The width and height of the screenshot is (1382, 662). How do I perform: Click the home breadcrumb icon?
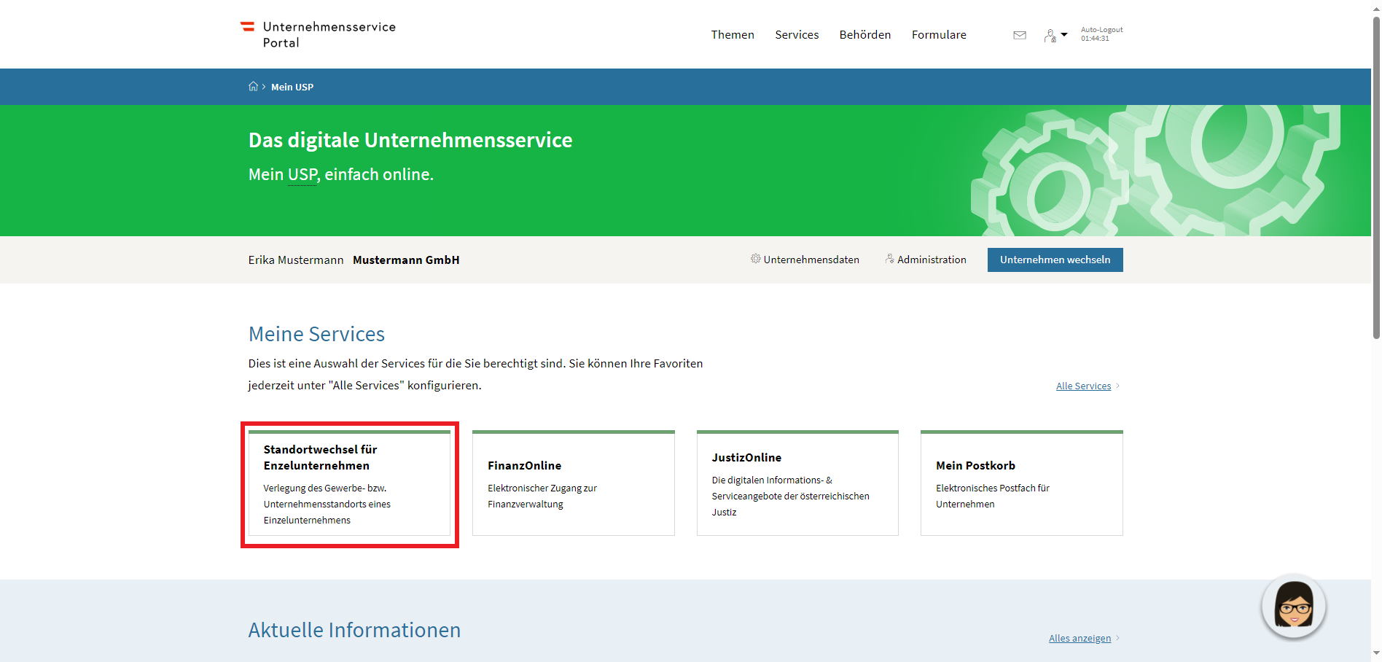253,87
